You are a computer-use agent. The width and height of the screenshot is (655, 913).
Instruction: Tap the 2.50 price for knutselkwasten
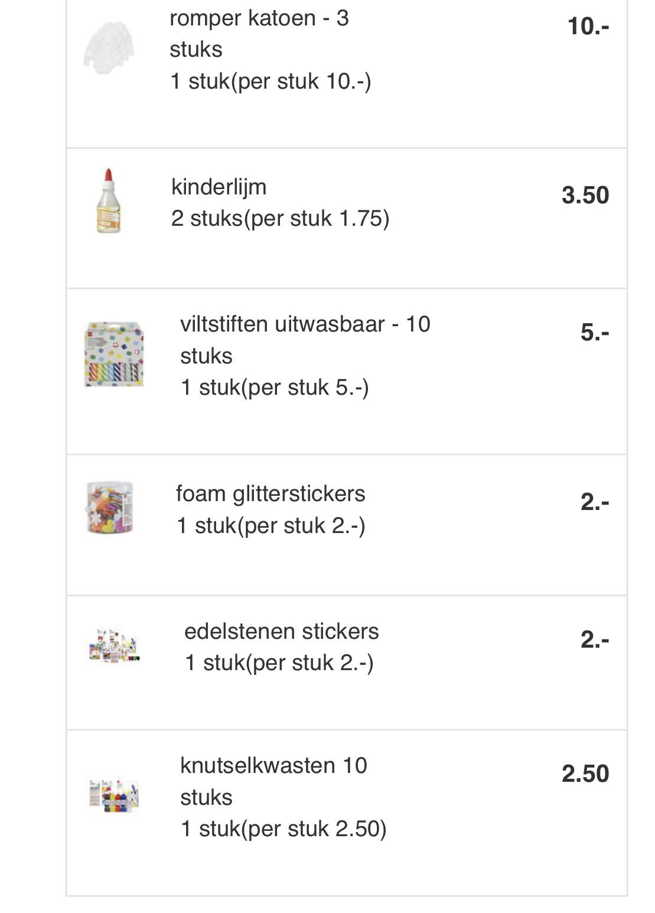click(585, 774)
